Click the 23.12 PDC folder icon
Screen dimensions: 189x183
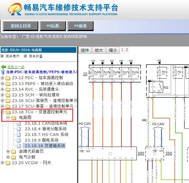coord(8,78)
